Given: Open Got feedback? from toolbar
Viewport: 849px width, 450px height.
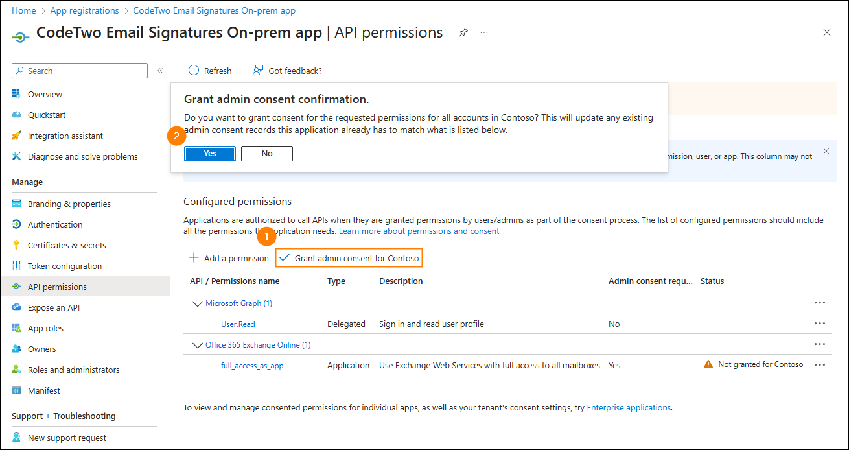Looking at the screenshot, I should pyautogui.click(x=286, y=71).
